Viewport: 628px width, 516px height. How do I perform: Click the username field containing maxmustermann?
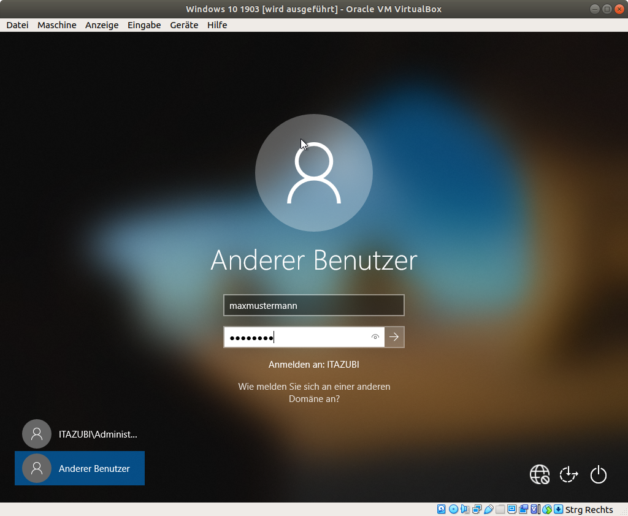pyautogui.click(x=314, y=305)
